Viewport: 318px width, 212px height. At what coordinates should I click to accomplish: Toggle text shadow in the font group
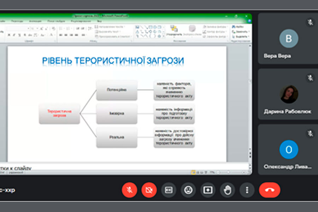click(24, 35)
